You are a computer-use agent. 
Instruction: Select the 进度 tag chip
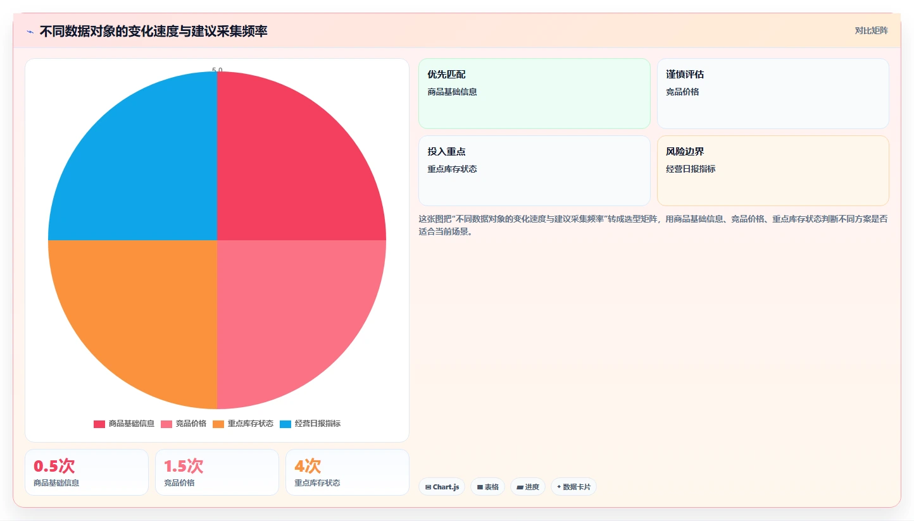click(528, 487)
